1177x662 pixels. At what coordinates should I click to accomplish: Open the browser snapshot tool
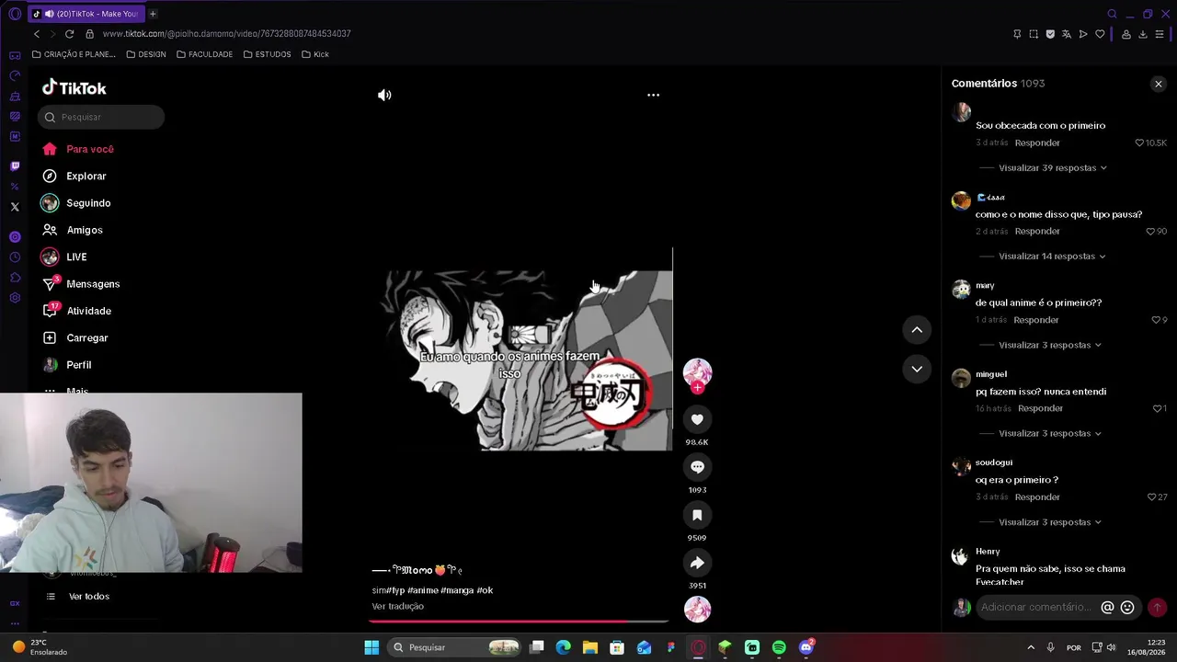1034,34
